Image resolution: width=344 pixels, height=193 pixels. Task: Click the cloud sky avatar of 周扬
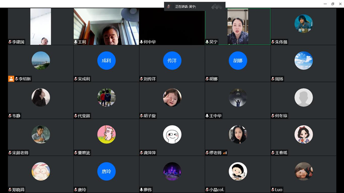(x=304, y=60)
